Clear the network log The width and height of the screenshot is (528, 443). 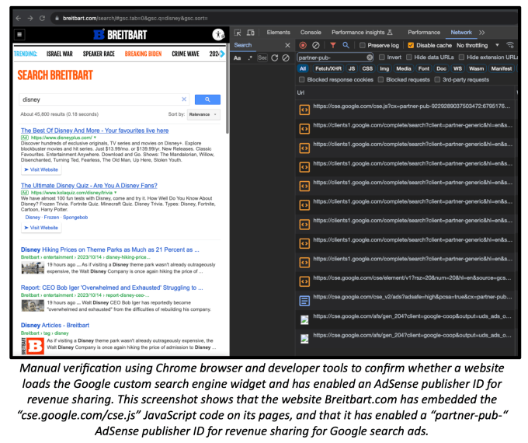(x=316, y=45)
